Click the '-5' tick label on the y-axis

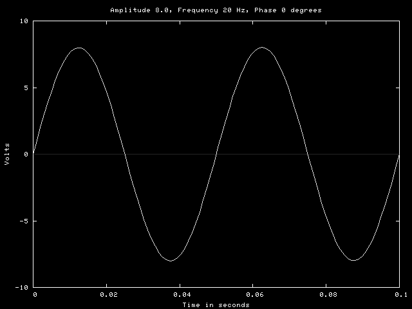pyautogui.click(x=24, y=221)
